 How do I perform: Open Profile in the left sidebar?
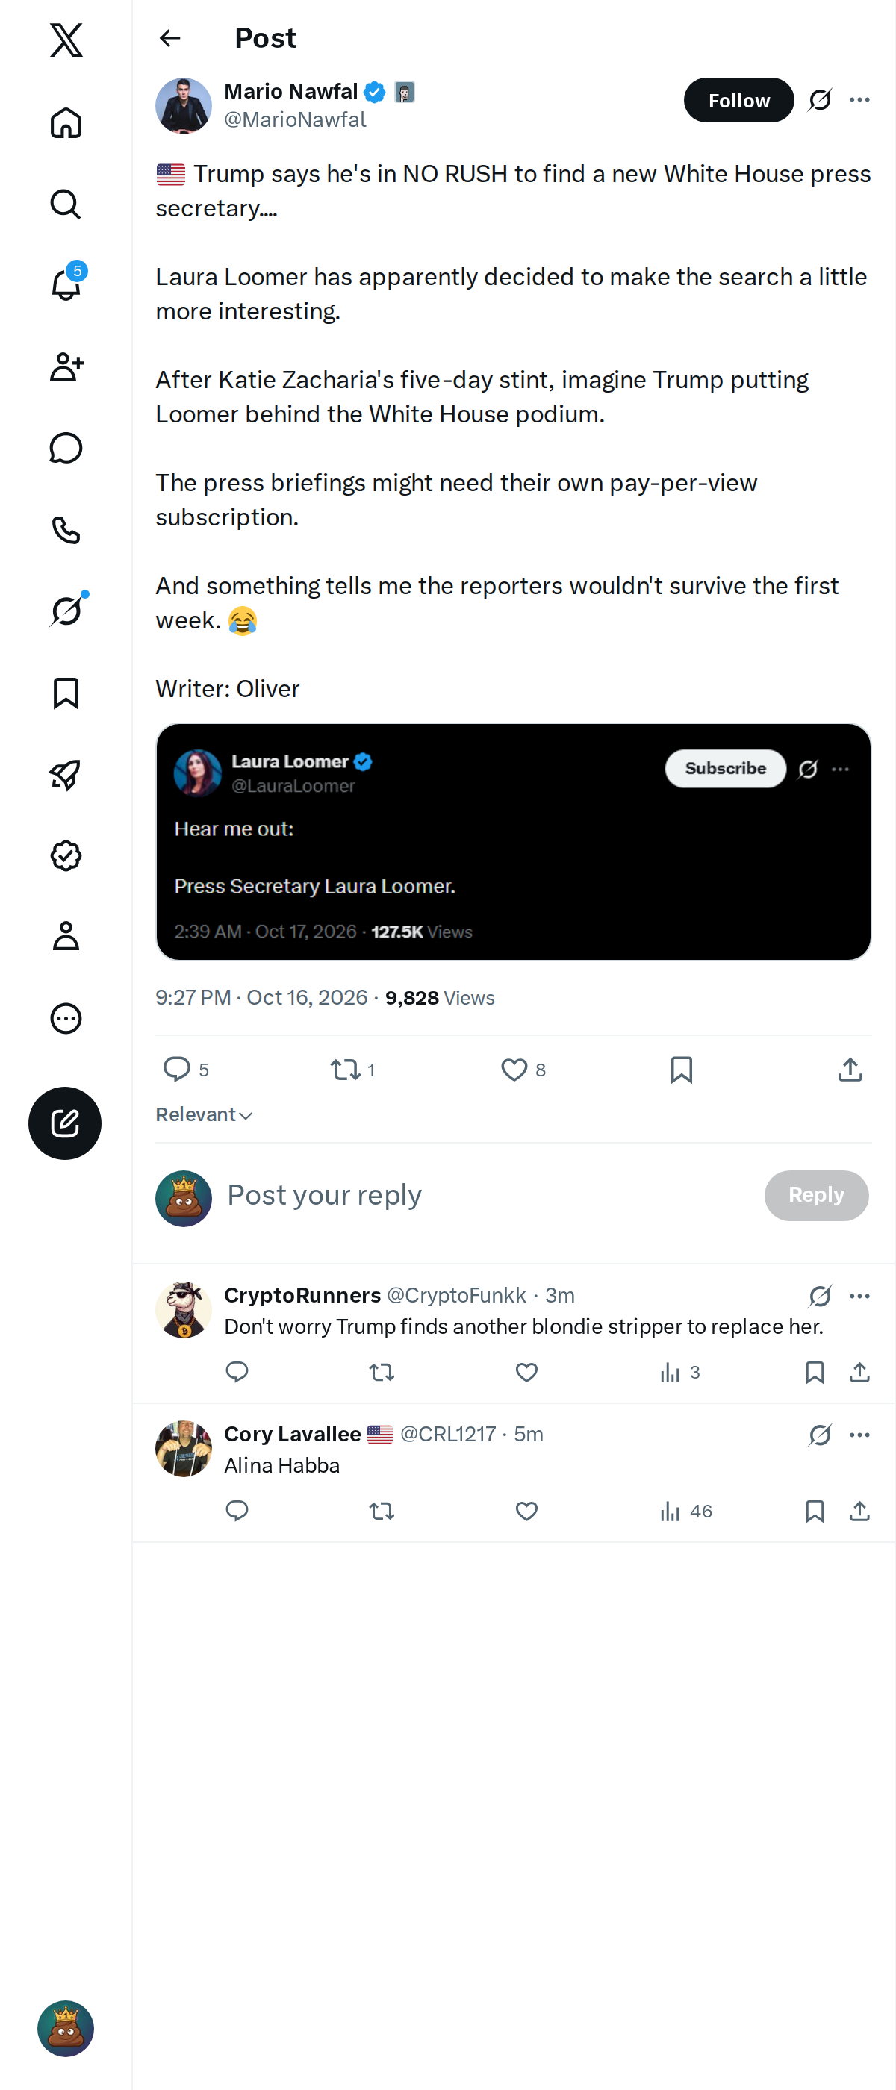click(x=66, y=935)
